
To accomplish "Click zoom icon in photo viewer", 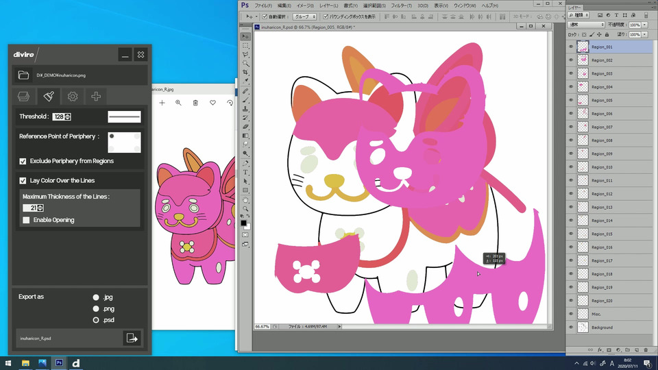I will 178,103.
